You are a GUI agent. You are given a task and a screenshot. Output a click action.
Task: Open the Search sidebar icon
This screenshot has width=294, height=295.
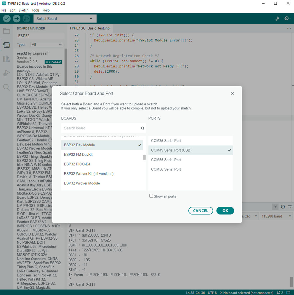pos(7,87)
